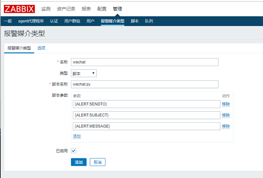Open the 配置 top menu
This screenshot has width=263, height=178.
point(102,9)
